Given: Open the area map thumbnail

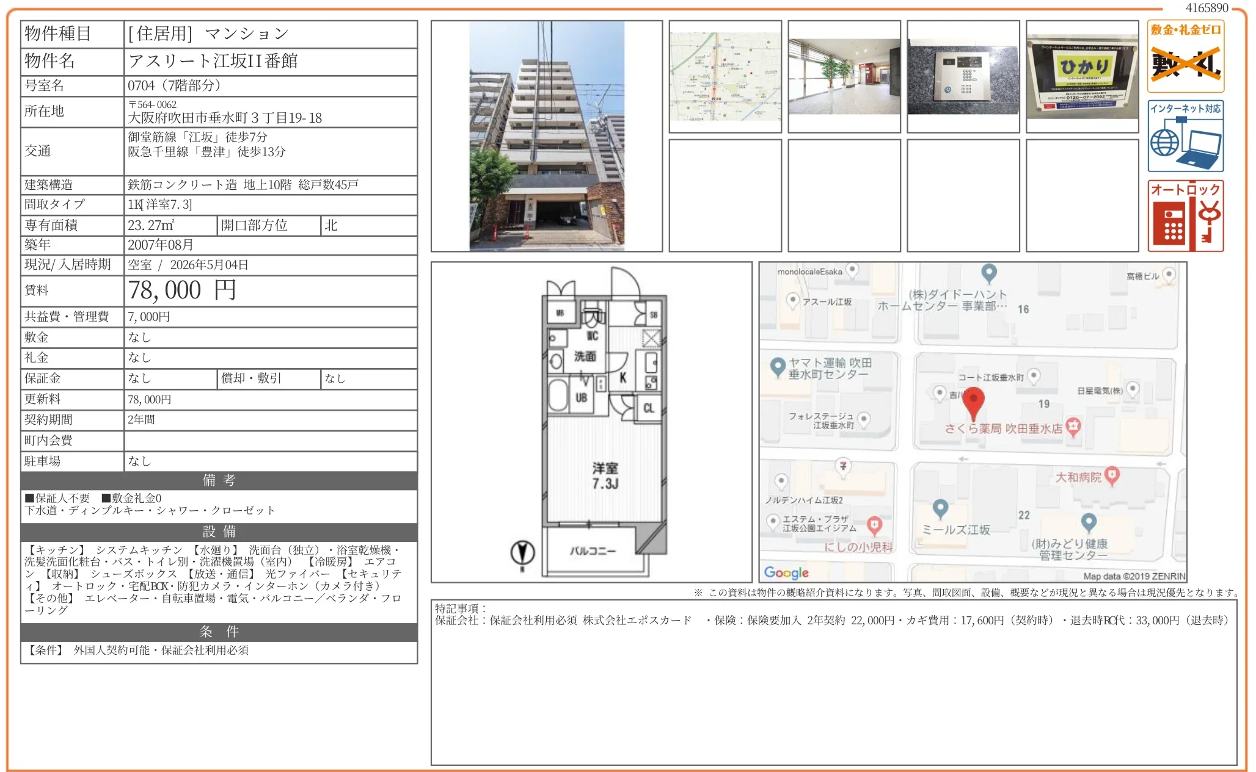Looking at the screenshot, I should [x=725, y=76].
